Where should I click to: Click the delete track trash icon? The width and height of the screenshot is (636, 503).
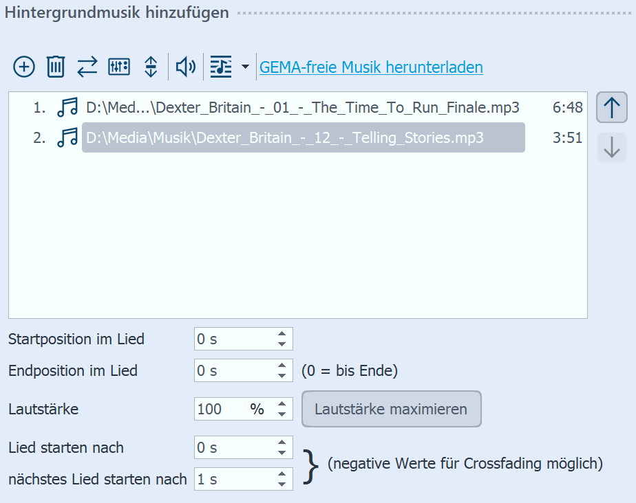pos(55,67)
